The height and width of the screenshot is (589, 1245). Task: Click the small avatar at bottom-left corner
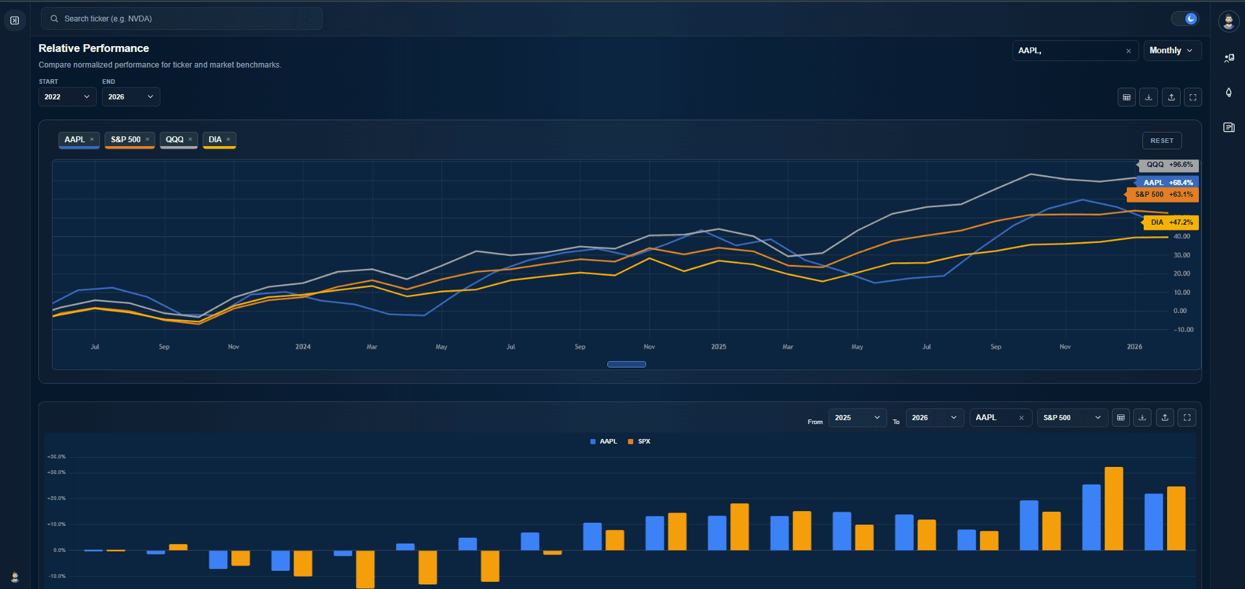click(x=15, y=577)
